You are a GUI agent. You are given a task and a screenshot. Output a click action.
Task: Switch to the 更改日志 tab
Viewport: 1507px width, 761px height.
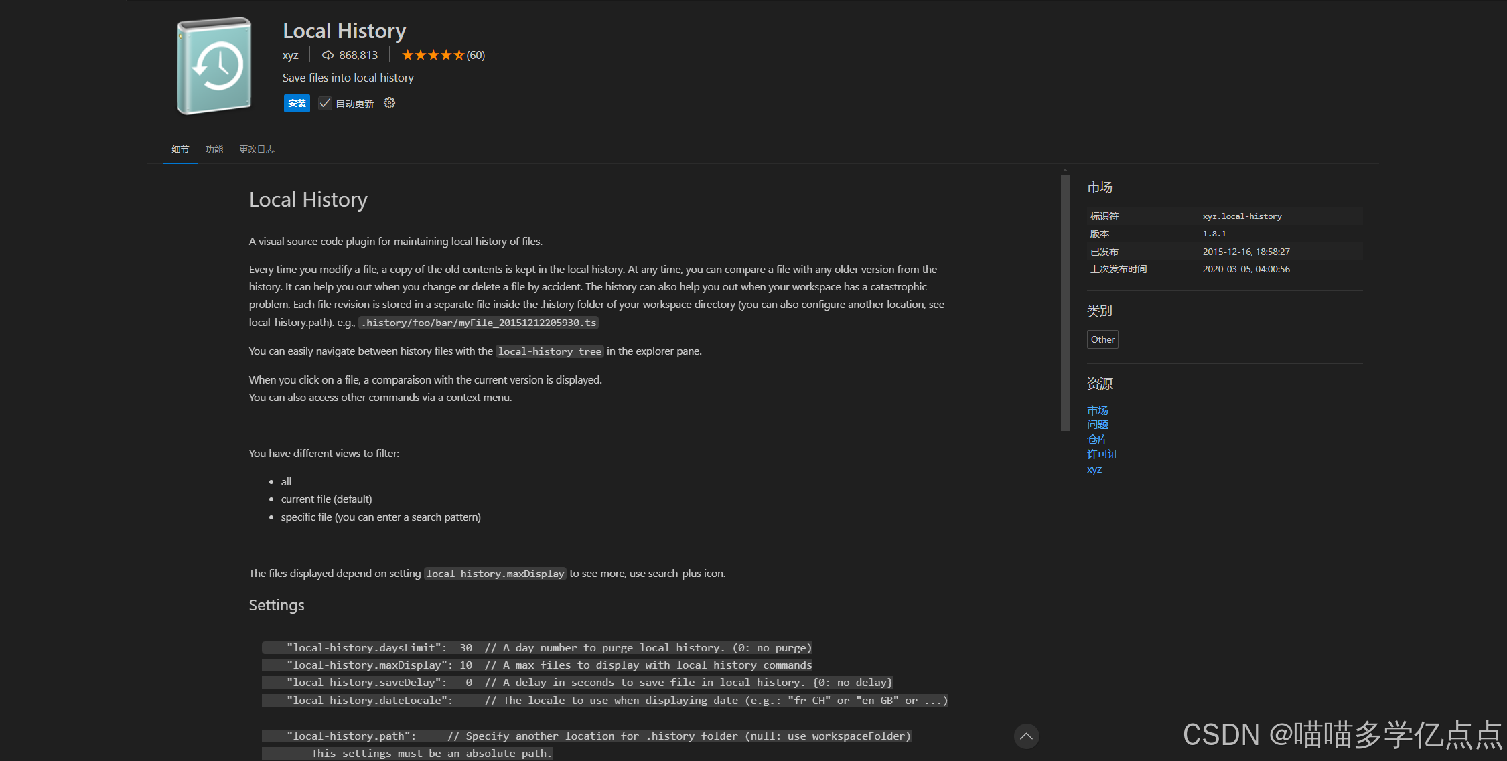coord(257,149)
